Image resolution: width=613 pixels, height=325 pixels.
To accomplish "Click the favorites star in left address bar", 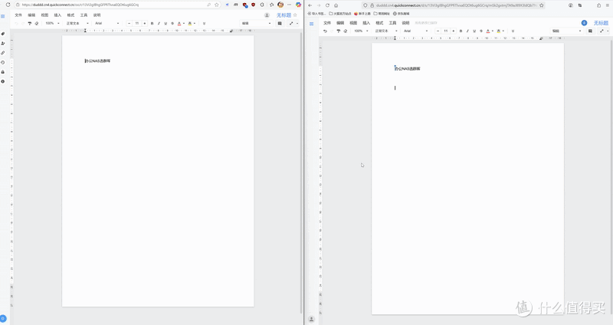I will 217,5.
